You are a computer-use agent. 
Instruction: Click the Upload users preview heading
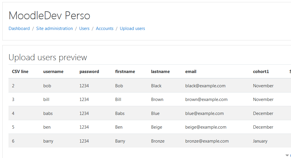(48, 57)
